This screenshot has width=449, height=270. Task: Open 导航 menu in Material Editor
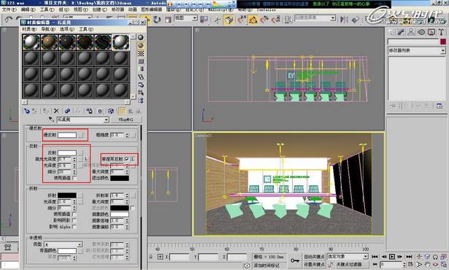tap(48, 29)
